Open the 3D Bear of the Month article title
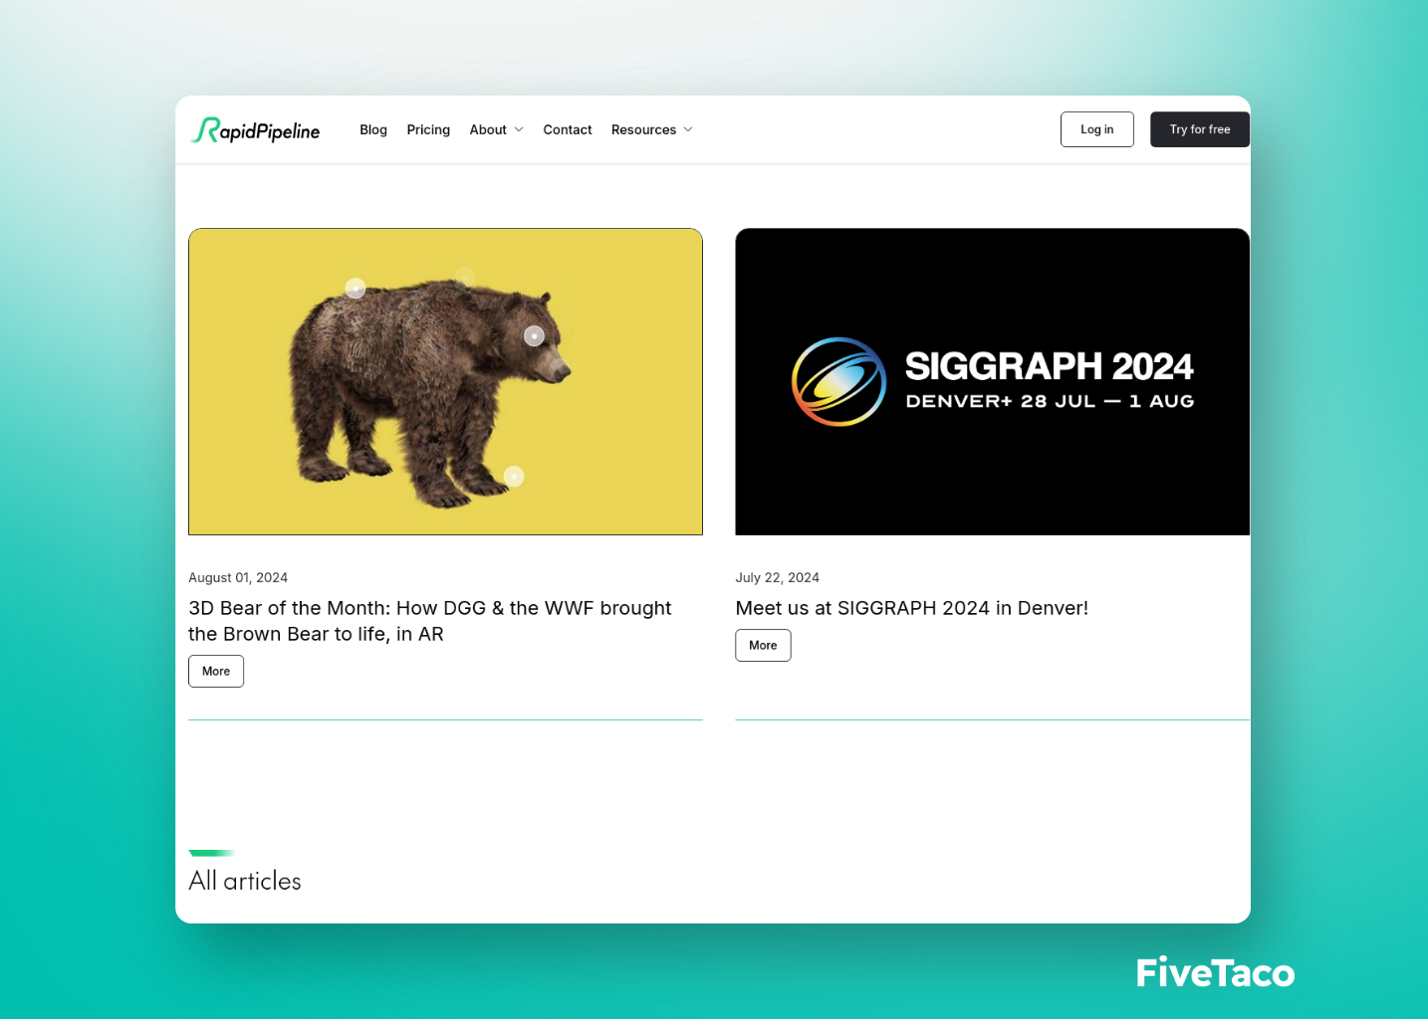 pos(430,621)
